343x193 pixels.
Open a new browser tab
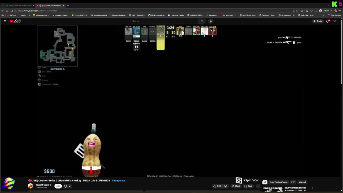68,6
